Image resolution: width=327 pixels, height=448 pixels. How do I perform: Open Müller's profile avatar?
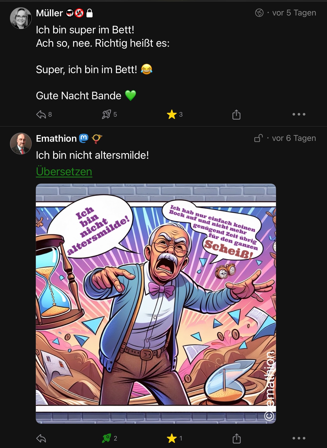pos(21,18)
